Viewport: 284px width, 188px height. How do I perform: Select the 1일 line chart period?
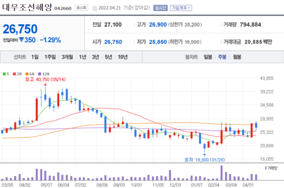(x=35, y=57)
